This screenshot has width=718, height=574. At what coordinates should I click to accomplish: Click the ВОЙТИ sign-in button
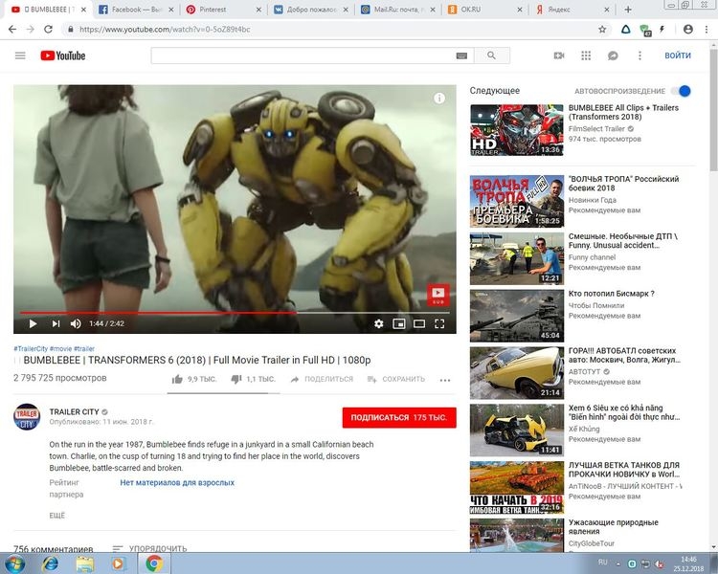pyautogui.click(x=678, y=55)
